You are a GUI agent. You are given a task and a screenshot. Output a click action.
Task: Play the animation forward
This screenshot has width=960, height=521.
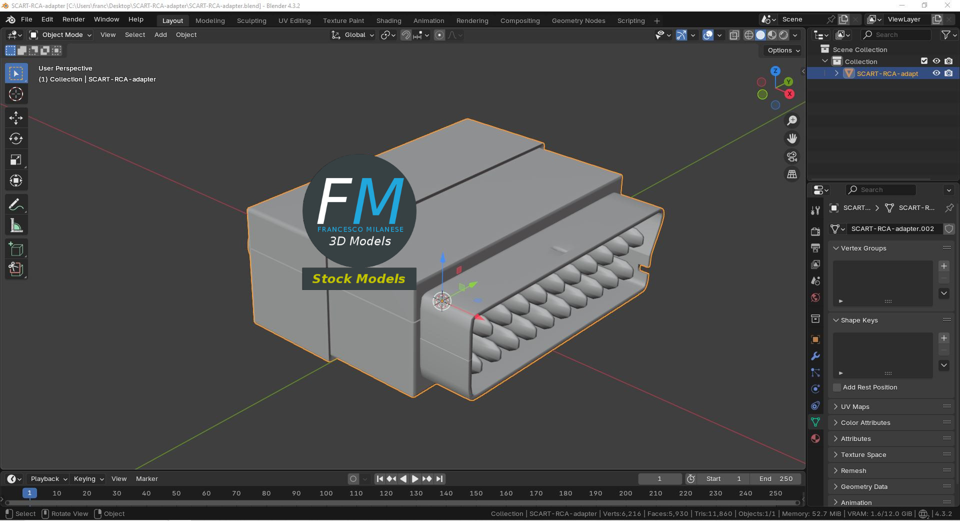[x=415, y=479]
